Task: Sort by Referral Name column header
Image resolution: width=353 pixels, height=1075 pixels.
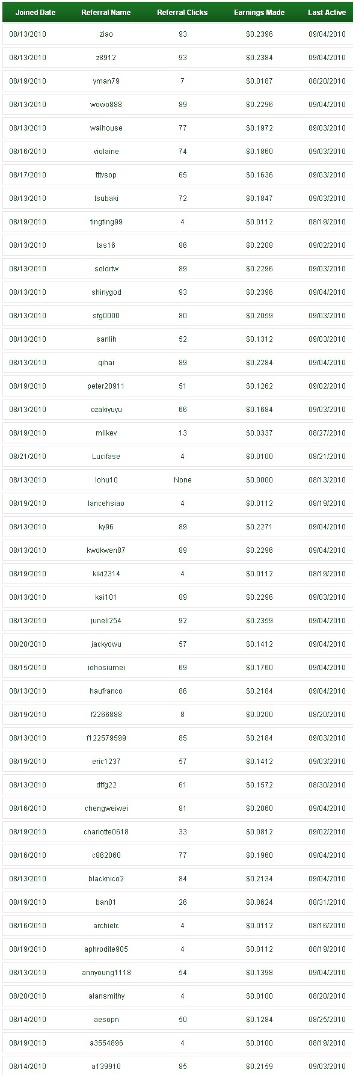Action: [106, 12]
